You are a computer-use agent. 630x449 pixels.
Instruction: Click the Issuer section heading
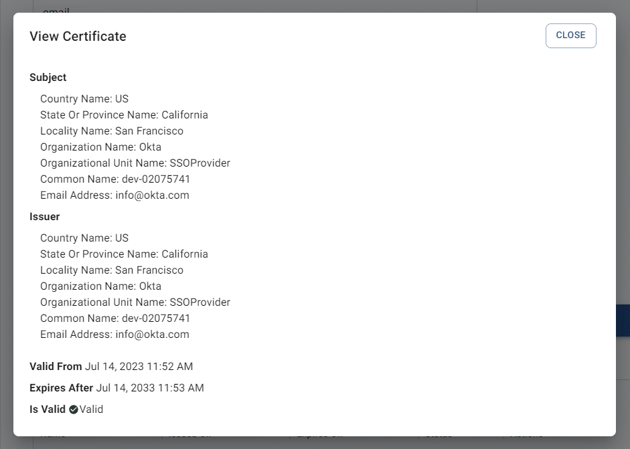point(44,216)
